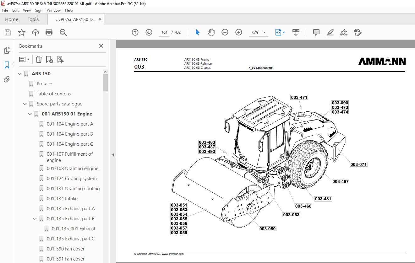The height and width of the screenshot is (263, 415).
Task: Open the Help menu
Action: tap(69, 10)
